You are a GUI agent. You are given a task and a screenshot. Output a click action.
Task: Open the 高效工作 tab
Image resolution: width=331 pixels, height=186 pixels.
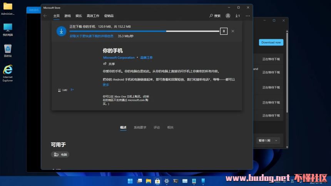93,16
